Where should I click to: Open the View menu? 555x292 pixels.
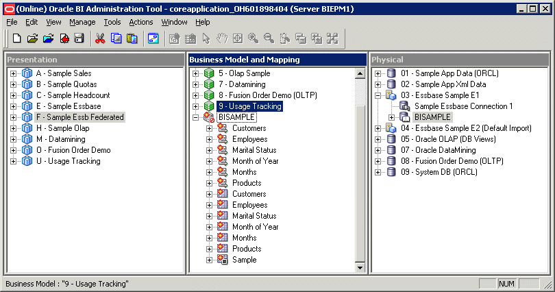(x=53, y=22)
